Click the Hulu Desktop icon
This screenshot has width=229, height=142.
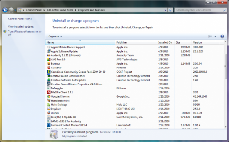click(49, 105)
